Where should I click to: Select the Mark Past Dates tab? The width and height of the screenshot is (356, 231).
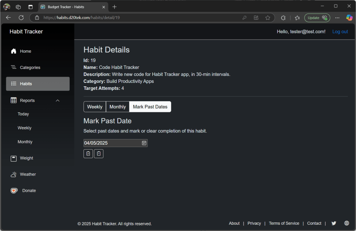point(150,107)
